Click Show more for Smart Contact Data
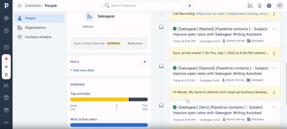Image resolution: width=287 pixels, height=129 pixels. [x=135, y=43]
